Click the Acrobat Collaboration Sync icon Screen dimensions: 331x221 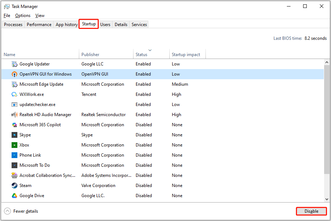click(x=14, y=175)
